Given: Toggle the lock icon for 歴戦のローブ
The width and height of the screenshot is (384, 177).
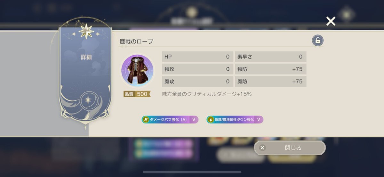Looking at the screenshot, I should coord(317,41).
